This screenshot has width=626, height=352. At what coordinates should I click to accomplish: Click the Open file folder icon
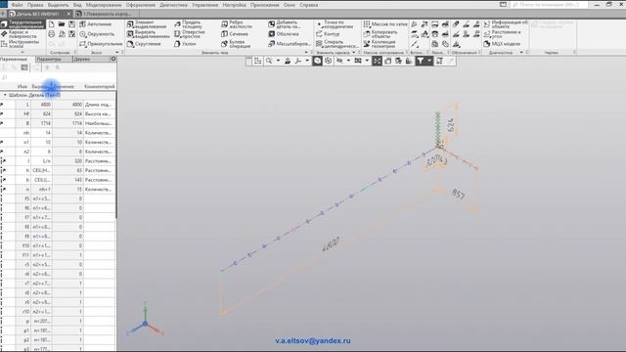(x=62, y=24)
